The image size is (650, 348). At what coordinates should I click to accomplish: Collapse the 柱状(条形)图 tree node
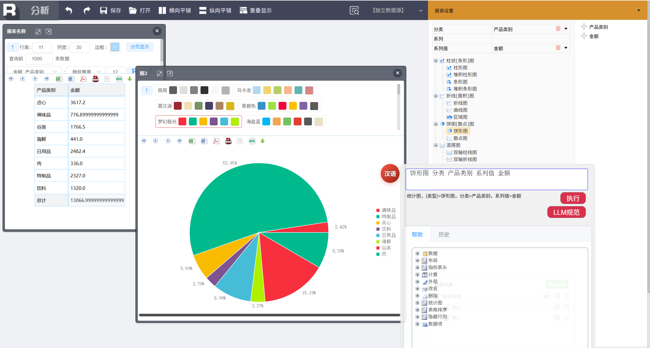[x=436, y=61]
